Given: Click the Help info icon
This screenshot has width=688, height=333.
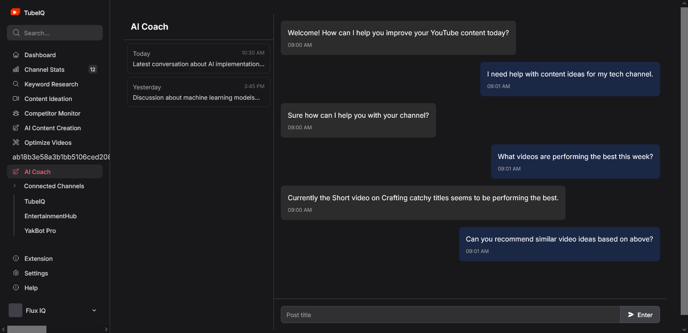Looking at the screenshot, I should 16,287.
